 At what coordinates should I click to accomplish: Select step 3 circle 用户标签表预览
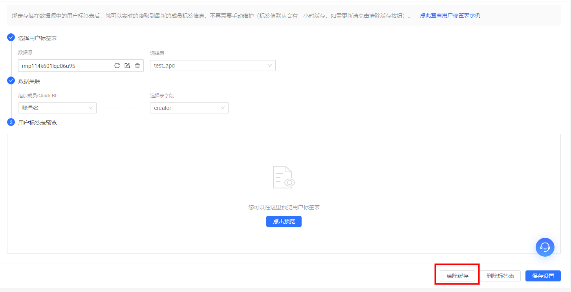tap(11, 122)
